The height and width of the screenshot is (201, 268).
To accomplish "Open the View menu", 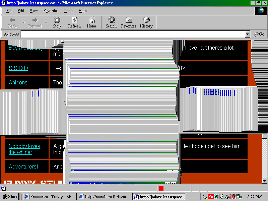I will tap(34, 11).
